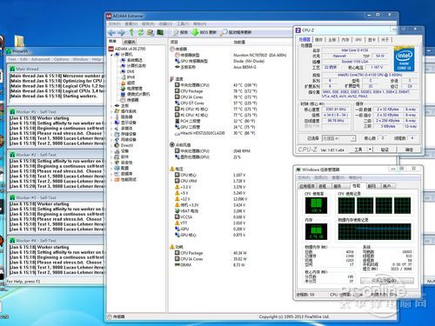Expand the 存储设备 node in AIDA64 tree
Image resolution: width=435 pixels, height=326 pixels.
coord(111,134)
